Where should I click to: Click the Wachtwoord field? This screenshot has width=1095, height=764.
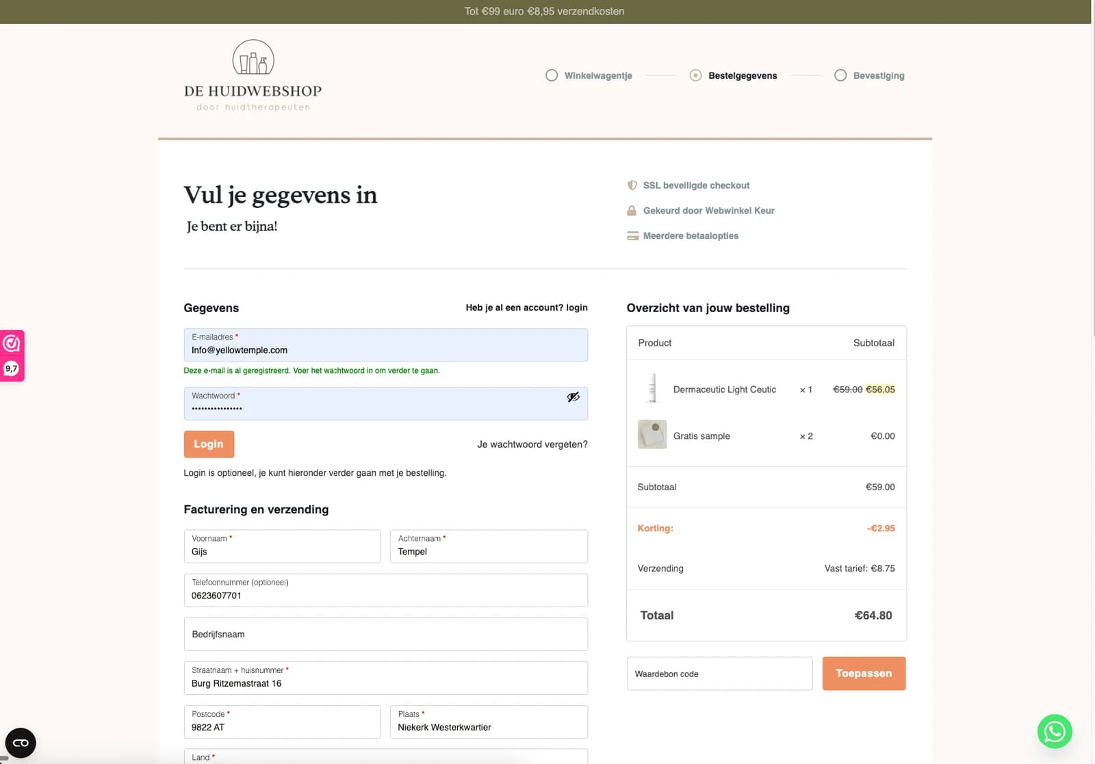tap(385, 404)
